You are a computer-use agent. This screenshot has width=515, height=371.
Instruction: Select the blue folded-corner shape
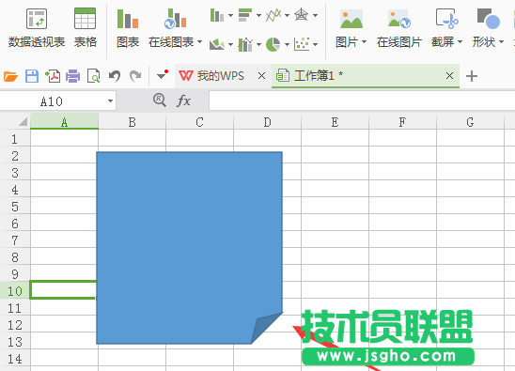point(190,248)
